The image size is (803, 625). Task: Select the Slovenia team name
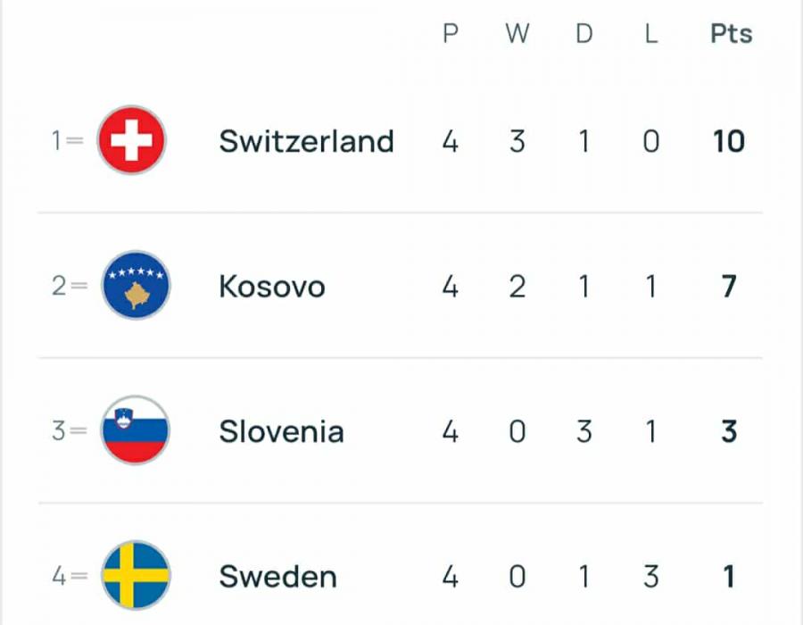coord(281,431)
